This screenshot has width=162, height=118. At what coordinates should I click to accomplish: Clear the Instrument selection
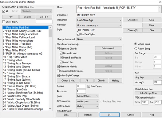pyautogui.click(x=152, y=20)
